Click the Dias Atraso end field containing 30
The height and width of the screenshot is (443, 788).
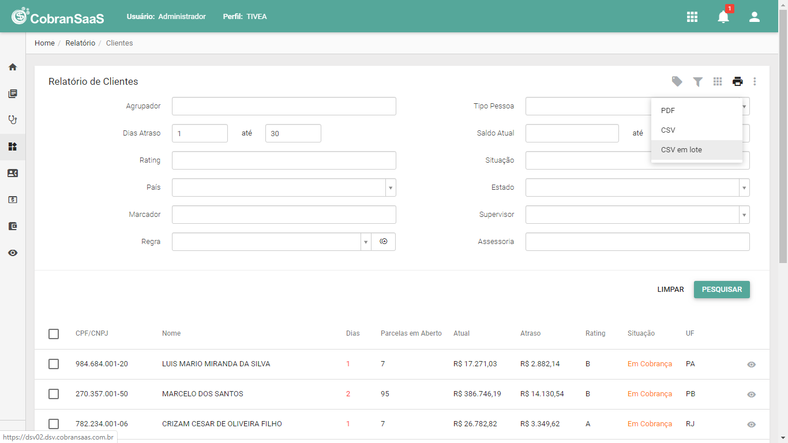coord(293,133)
